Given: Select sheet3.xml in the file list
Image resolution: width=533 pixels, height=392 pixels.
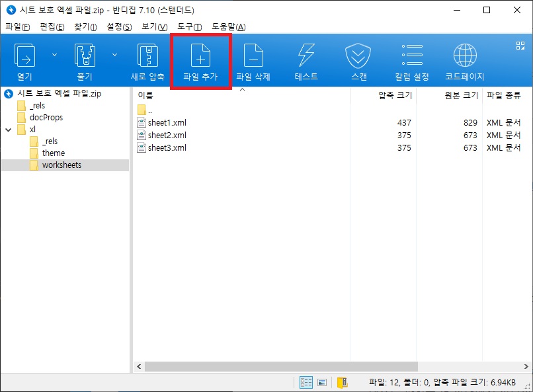Looking at the screenshot, I should click(167, 148).
